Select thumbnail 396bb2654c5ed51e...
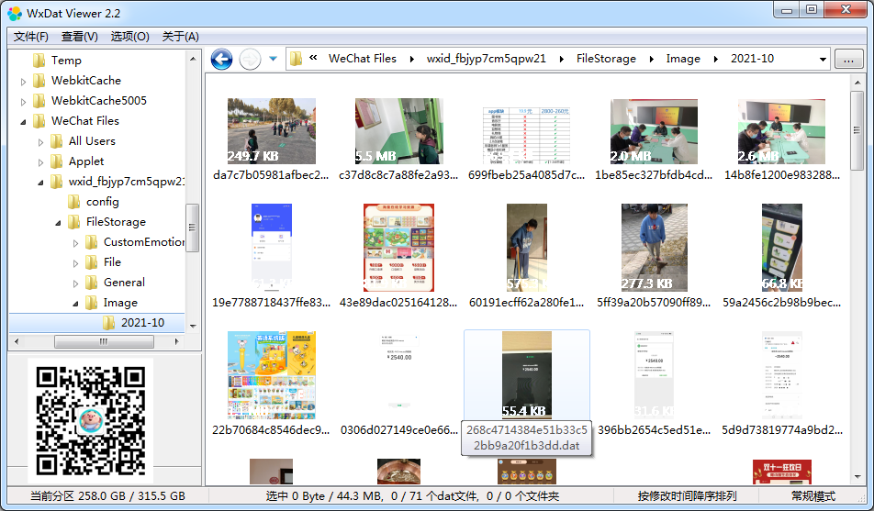This screenshot has width=874, height=511. [655, 375]
